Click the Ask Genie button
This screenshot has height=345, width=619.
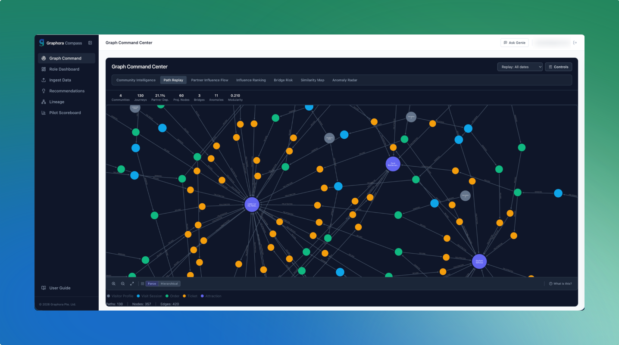click(x=514, y=43)
